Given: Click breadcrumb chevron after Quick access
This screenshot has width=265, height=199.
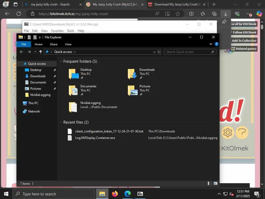Looking at the screenshot, I should [x=75, y=52].
